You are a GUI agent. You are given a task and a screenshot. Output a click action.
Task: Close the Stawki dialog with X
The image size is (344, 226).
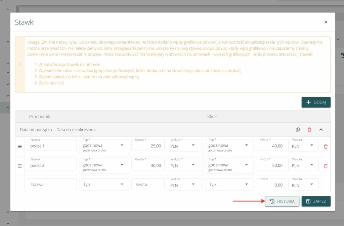pos(326,22)
